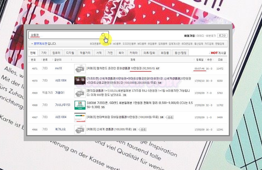Open the 현대백화점 모바일상품권 post
The height and width of the screenshot is (170, 262).
[x=123, y=117]
